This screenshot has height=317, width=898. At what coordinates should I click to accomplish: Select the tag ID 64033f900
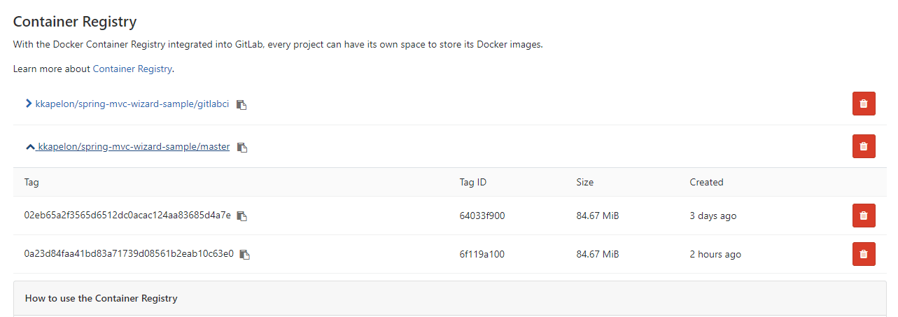(x=482, y=216)
